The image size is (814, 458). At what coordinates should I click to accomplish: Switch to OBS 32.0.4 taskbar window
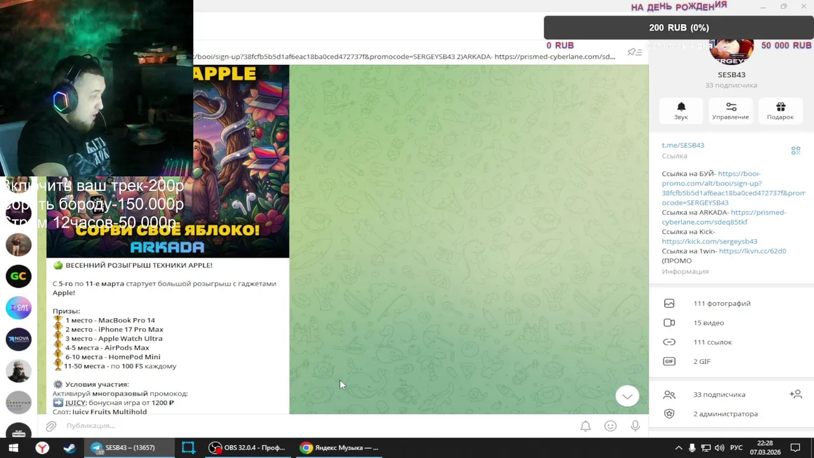(248, 448)
